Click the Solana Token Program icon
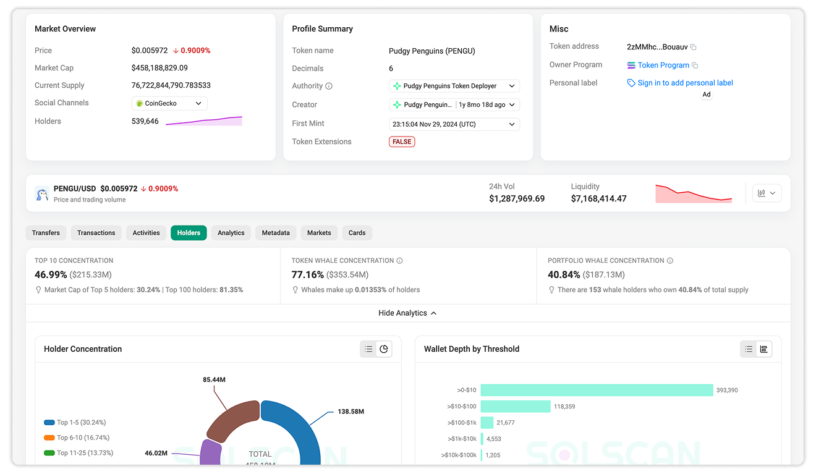 [631, 66]
